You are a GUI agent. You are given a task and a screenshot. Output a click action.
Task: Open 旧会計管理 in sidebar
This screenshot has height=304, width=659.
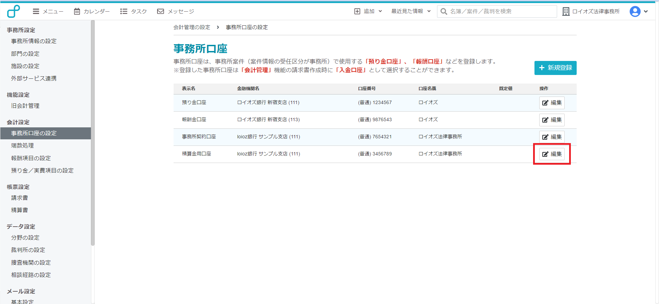pos(25,106)
